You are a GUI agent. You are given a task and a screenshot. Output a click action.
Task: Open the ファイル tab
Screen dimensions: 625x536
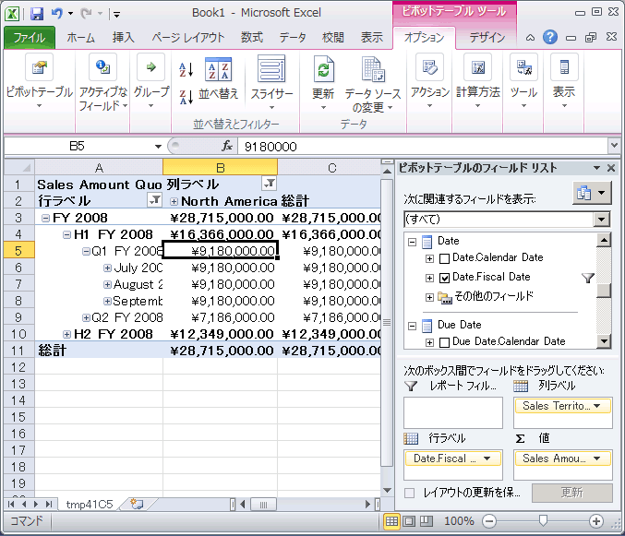click(x=30, y=38)
